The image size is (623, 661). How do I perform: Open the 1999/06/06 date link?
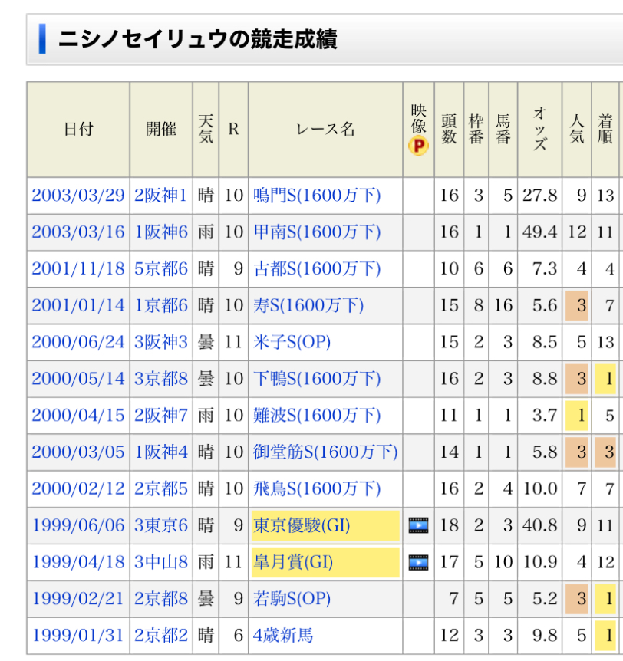pyautogui.click(x=78, y=525)
